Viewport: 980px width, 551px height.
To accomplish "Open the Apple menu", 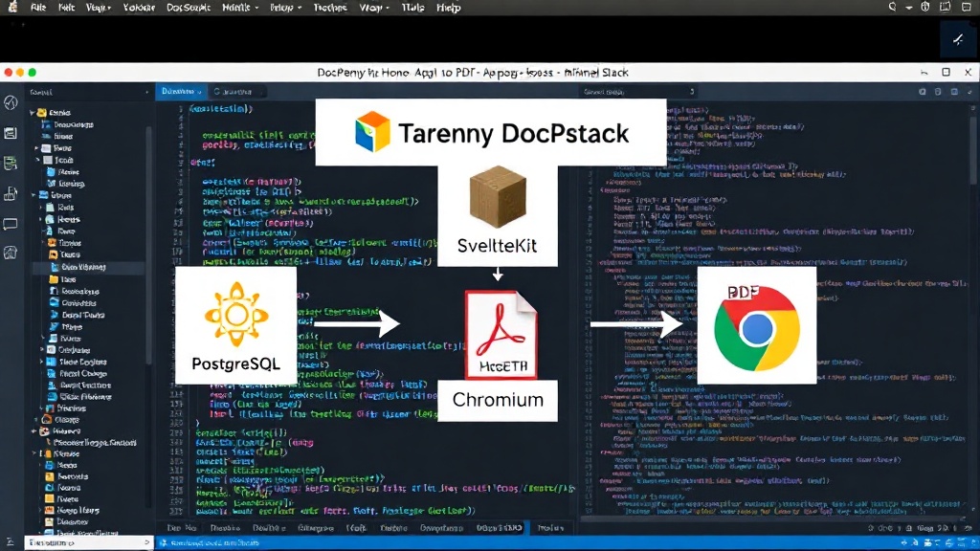I will click(12, 8).
